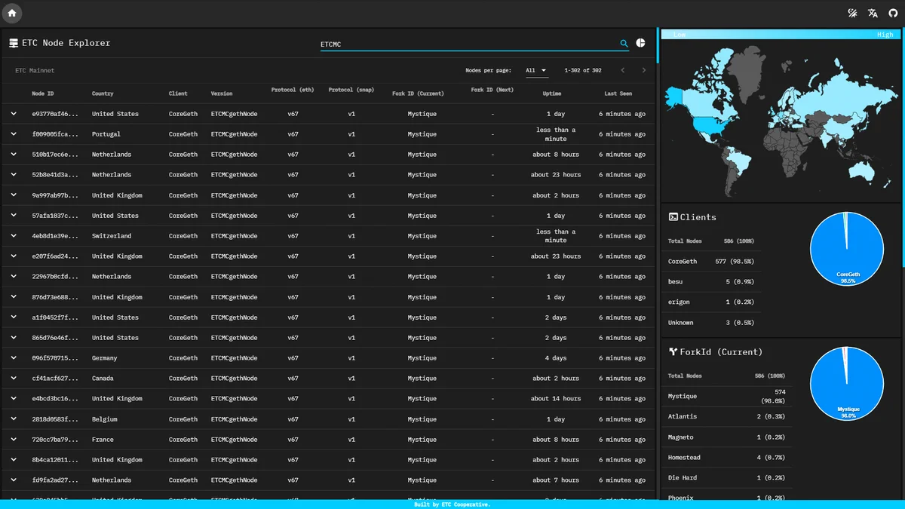
Task: Click the Clients terminal icon
Action: (673, 217)
